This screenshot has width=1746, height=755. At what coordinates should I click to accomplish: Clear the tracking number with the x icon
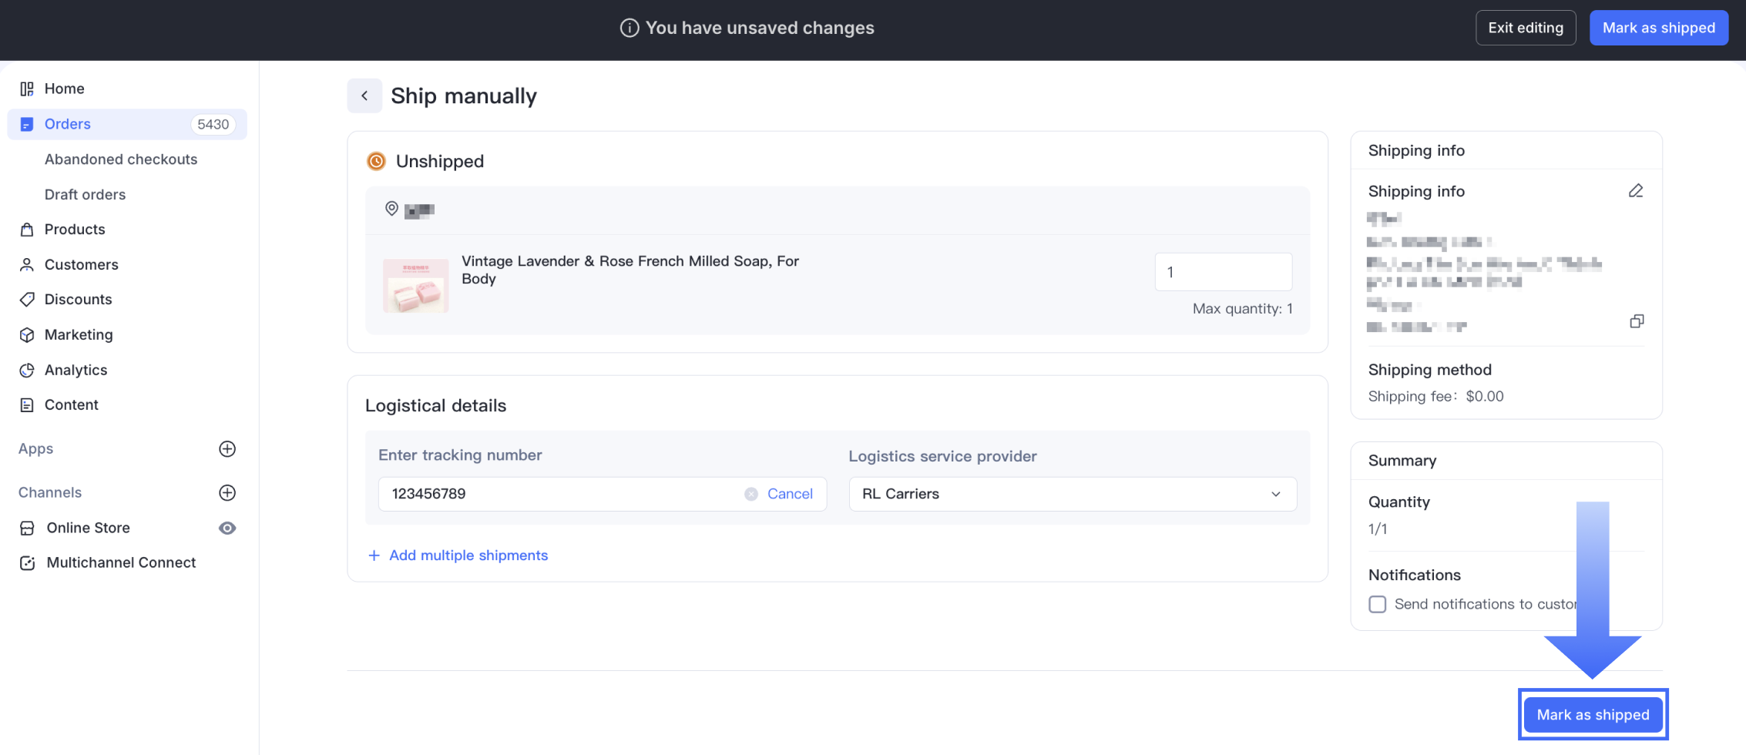coord(750,494)
